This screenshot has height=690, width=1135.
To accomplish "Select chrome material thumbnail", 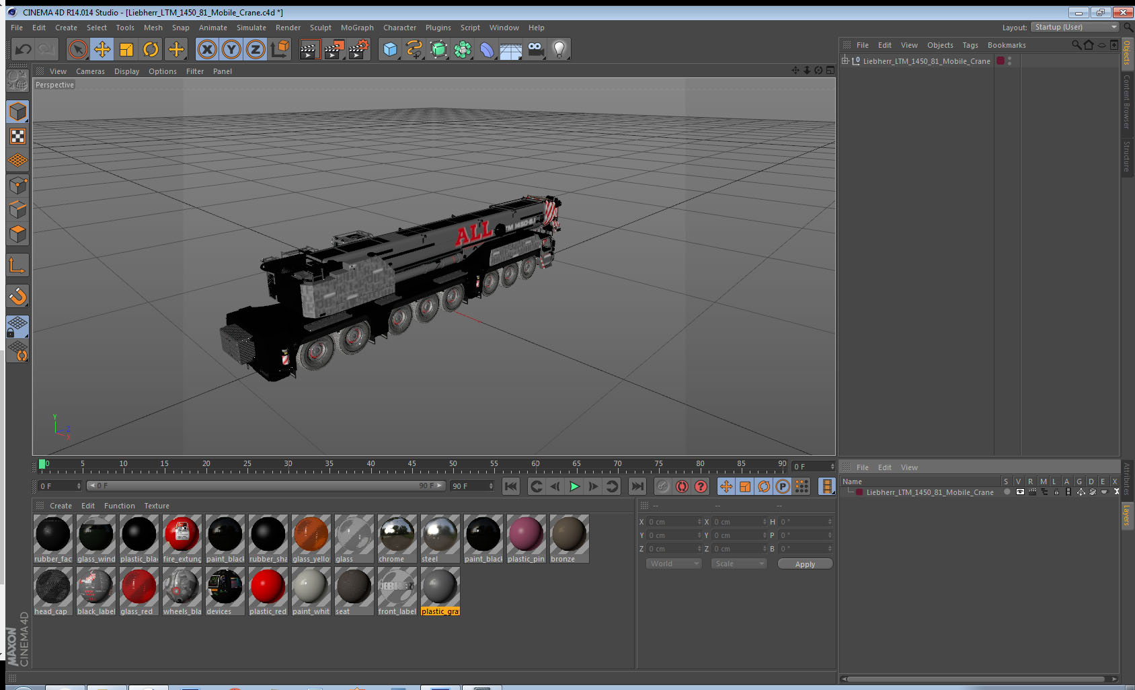I will 397,539.
